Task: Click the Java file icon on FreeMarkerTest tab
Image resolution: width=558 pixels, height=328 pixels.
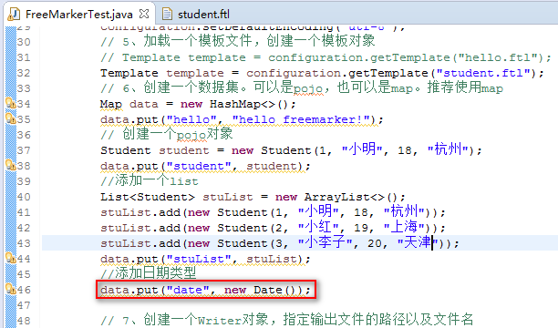Action: [15, 15]
